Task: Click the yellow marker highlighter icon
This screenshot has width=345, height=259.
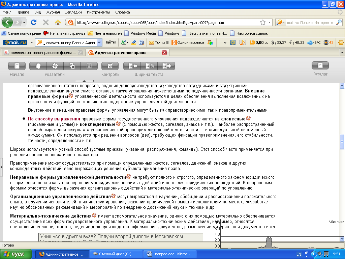Action: coord(133,42)
